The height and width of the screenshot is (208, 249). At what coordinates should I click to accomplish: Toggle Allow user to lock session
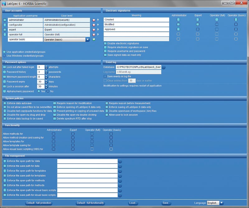[107, 115]
